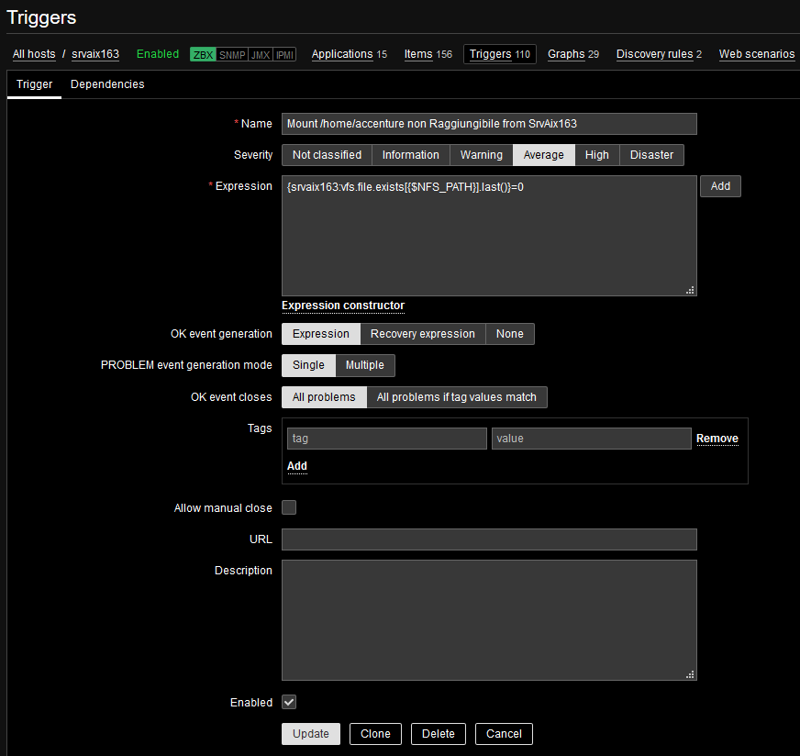This screenshot has width=800, height=756.
Task: Set severity to High
Action: tap(597, 155)
